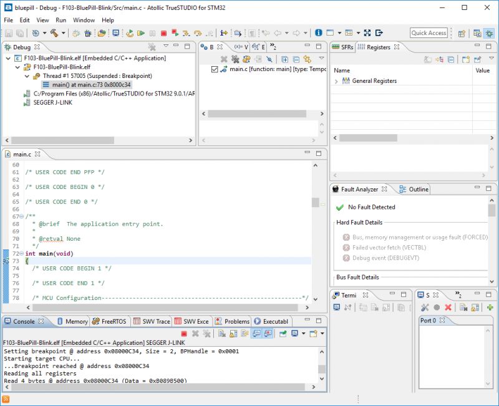This screenshot has width=499, height=406.
Task: Toggle Scroll Lock in Console toolbar
Action: pyautogui.click(x=233, y=334)
